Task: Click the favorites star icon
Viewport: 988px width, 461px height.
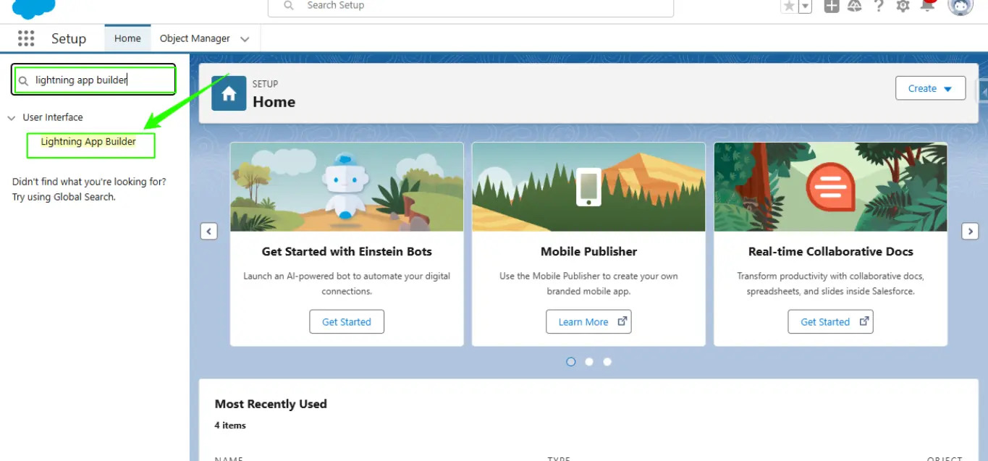Action: 789,7
